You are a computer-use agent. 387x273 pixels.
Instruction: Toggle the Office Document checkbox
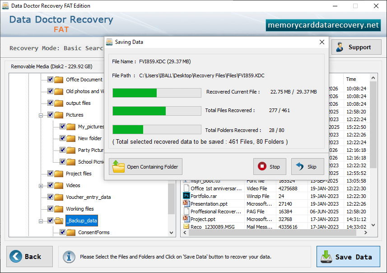[x=50, y=79]
